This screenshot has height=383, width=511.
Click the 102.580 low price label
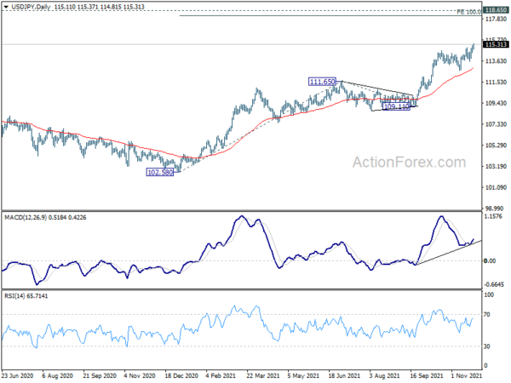[160, 172]
